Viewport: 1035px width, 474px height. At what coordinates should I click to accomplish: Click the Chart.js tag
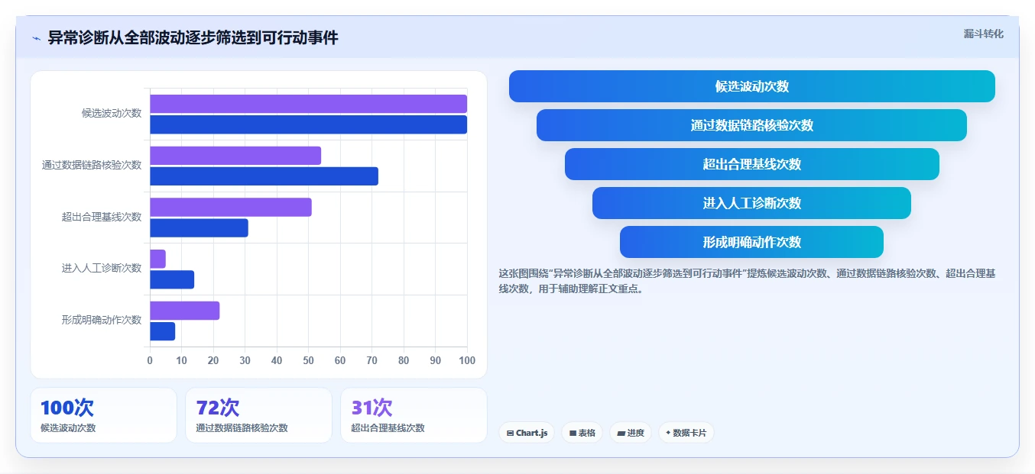pos(527,433)
